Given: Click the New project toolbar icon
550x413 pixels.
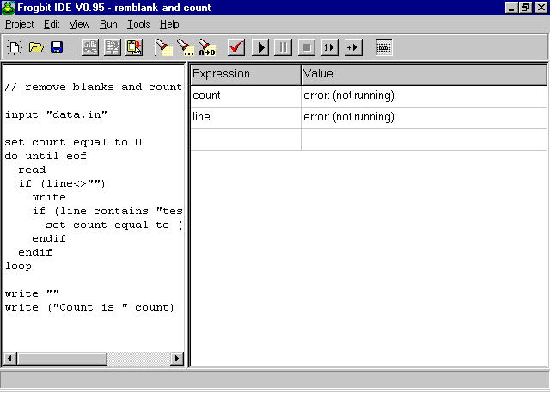Looking at the screenshot, I should click(x=15, y=47).
